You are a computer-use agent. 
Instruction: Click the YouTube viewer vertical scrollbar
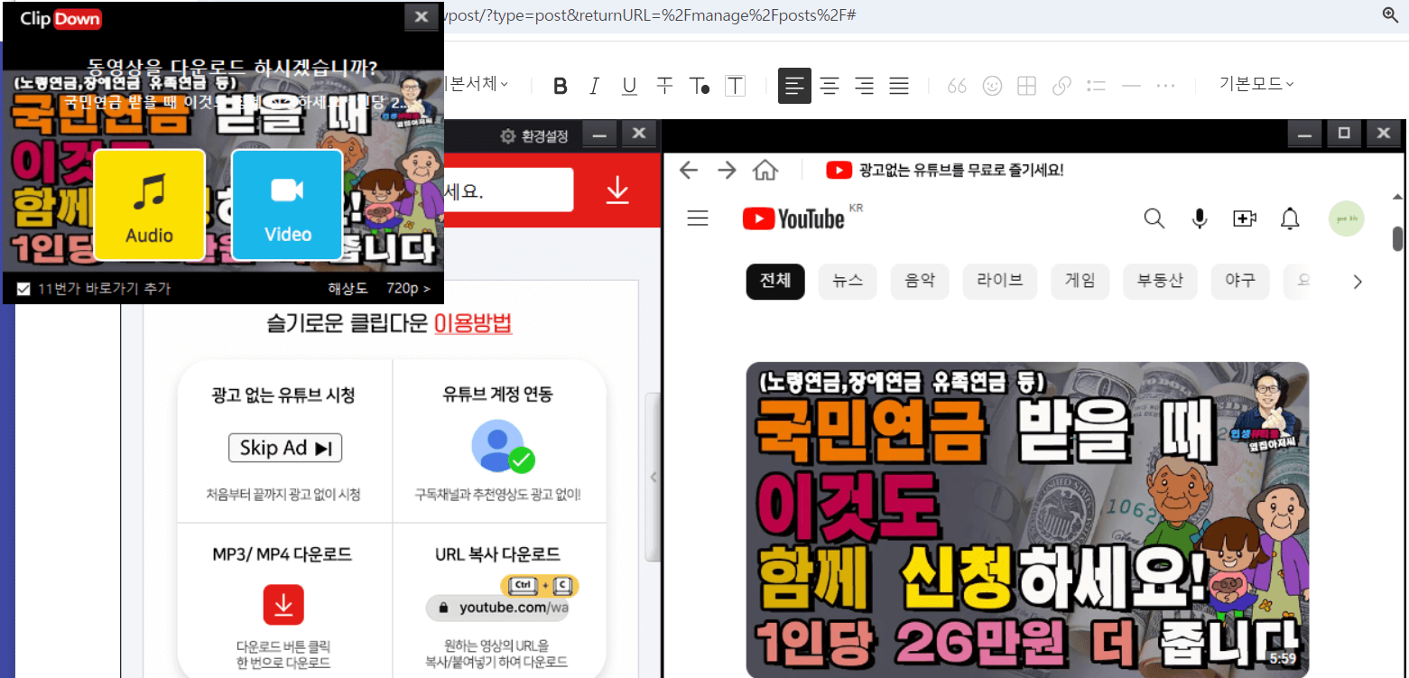[x=1397, y=238]
